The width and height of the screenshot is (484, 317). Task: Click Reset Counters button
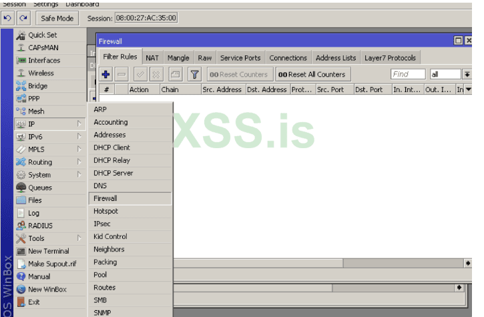pos(240,74)
